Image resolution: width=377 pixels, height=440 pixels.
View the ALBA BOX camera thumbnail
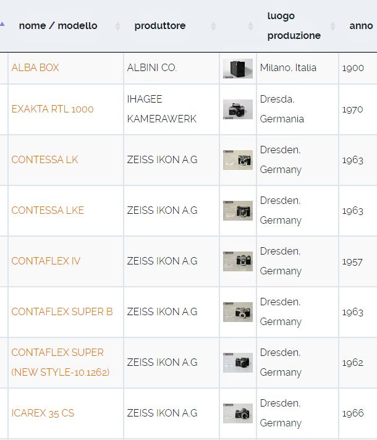pos(238,69)
